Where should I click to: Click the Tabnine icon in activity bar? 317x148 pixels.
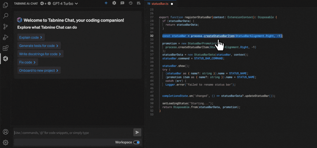(x=5, y=59)
